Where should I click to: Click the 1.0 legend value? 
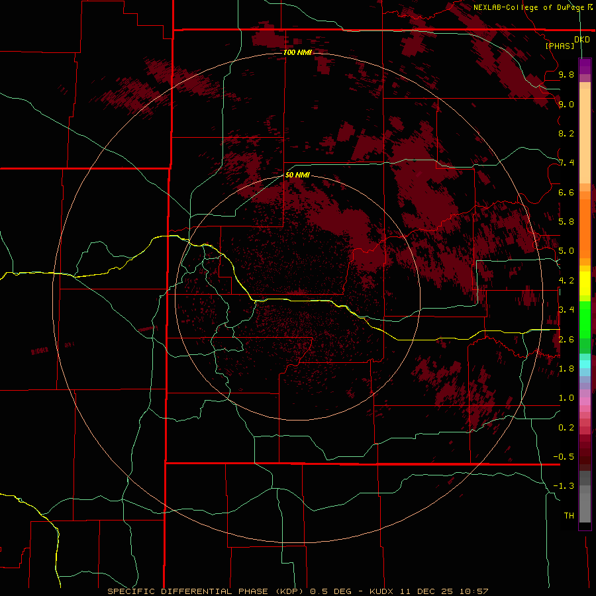click(x=566, y=398)
